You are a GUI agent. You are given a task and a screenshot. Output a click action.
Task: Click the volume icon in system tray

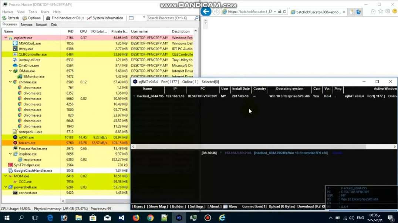[351, 218]
